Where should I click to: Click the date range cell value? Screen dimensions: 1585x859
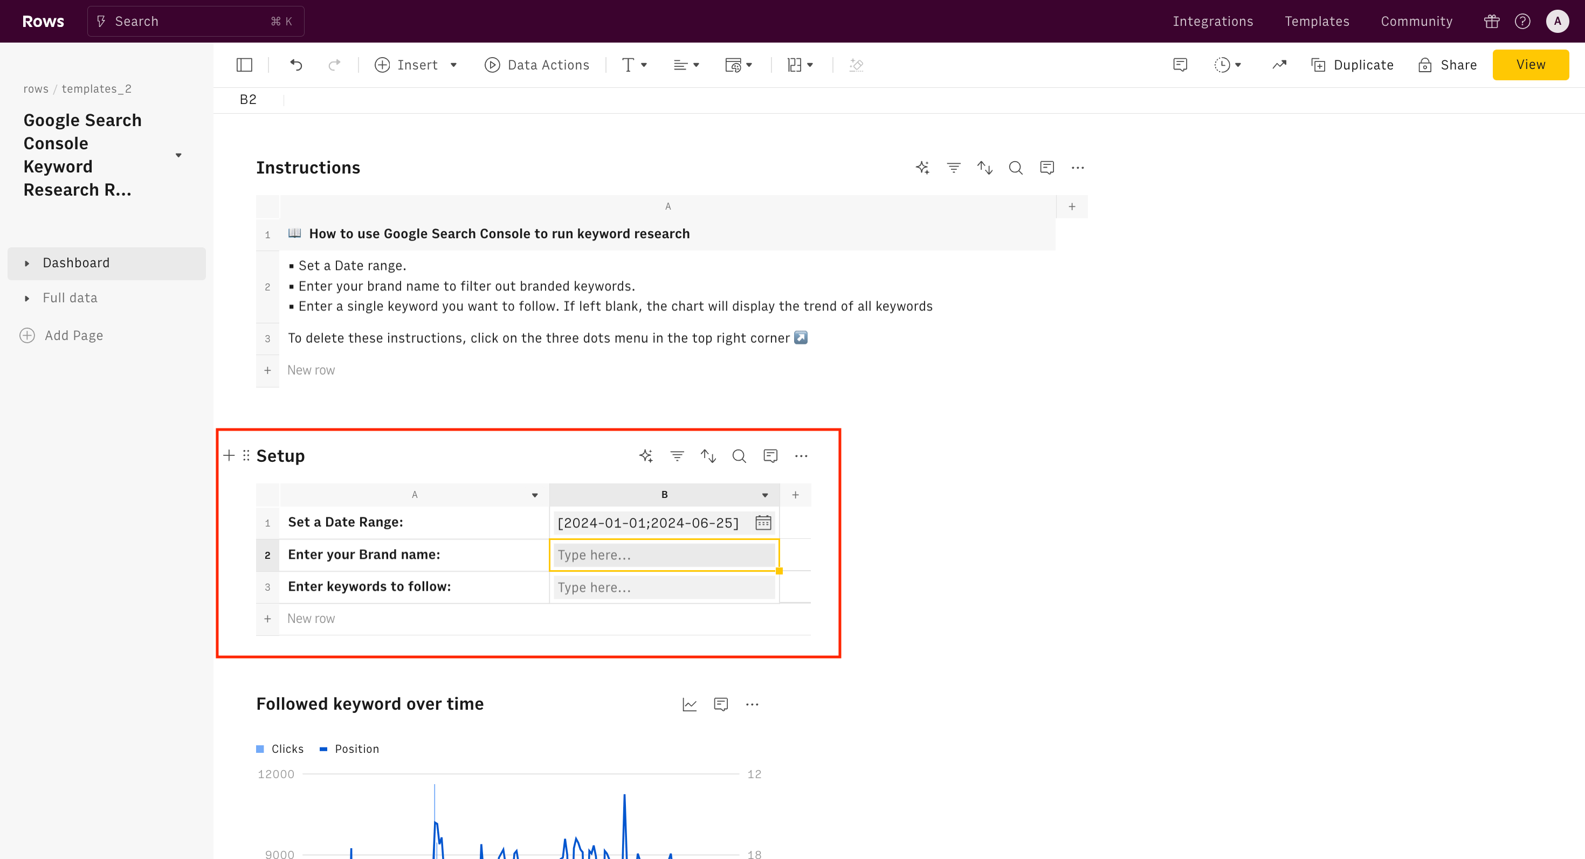coord(648,523)
